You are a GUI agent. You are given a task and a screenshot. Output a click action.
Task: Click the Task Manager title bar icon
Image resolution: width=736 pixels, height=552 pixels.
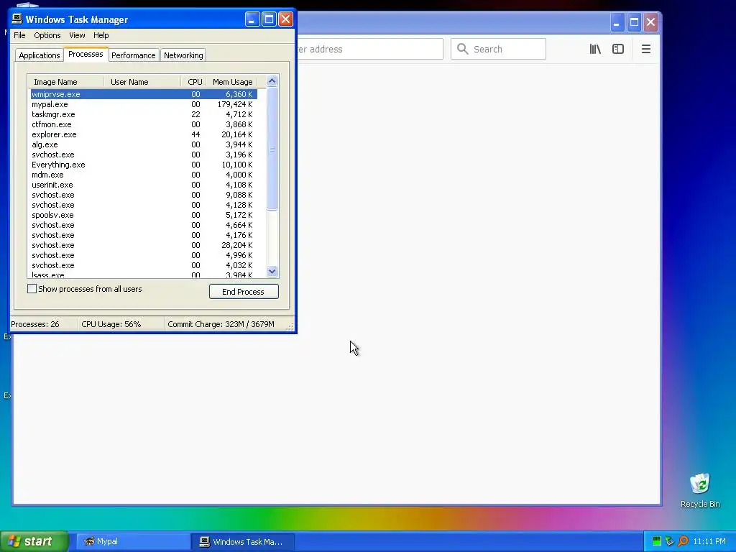click(x=17, y=19)
